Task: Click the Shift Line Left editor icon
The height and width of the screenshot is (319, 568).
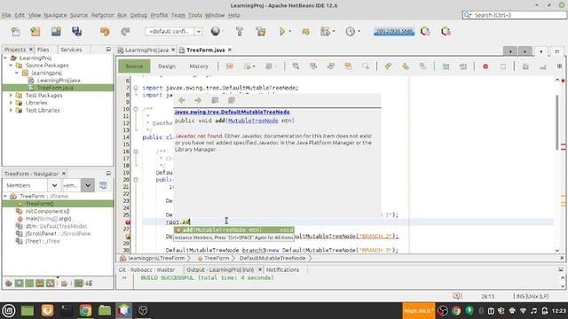Action: 446,66
